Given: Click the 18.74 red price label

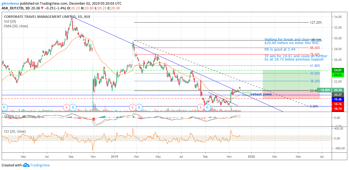Looking at the screenshot, I should pyautogui.click(x=338, y=109).
